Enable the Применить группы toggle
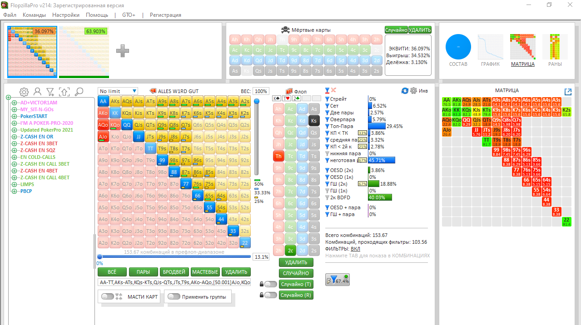 coord(174,296)
